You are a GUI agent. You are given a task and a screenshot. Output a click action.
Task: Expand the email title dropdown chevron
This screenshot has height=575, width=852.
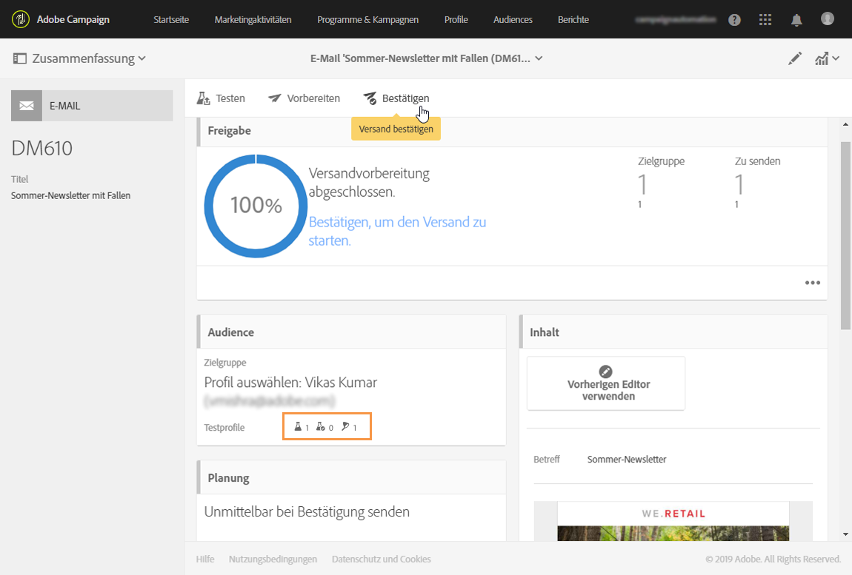(x=539, y=58)
